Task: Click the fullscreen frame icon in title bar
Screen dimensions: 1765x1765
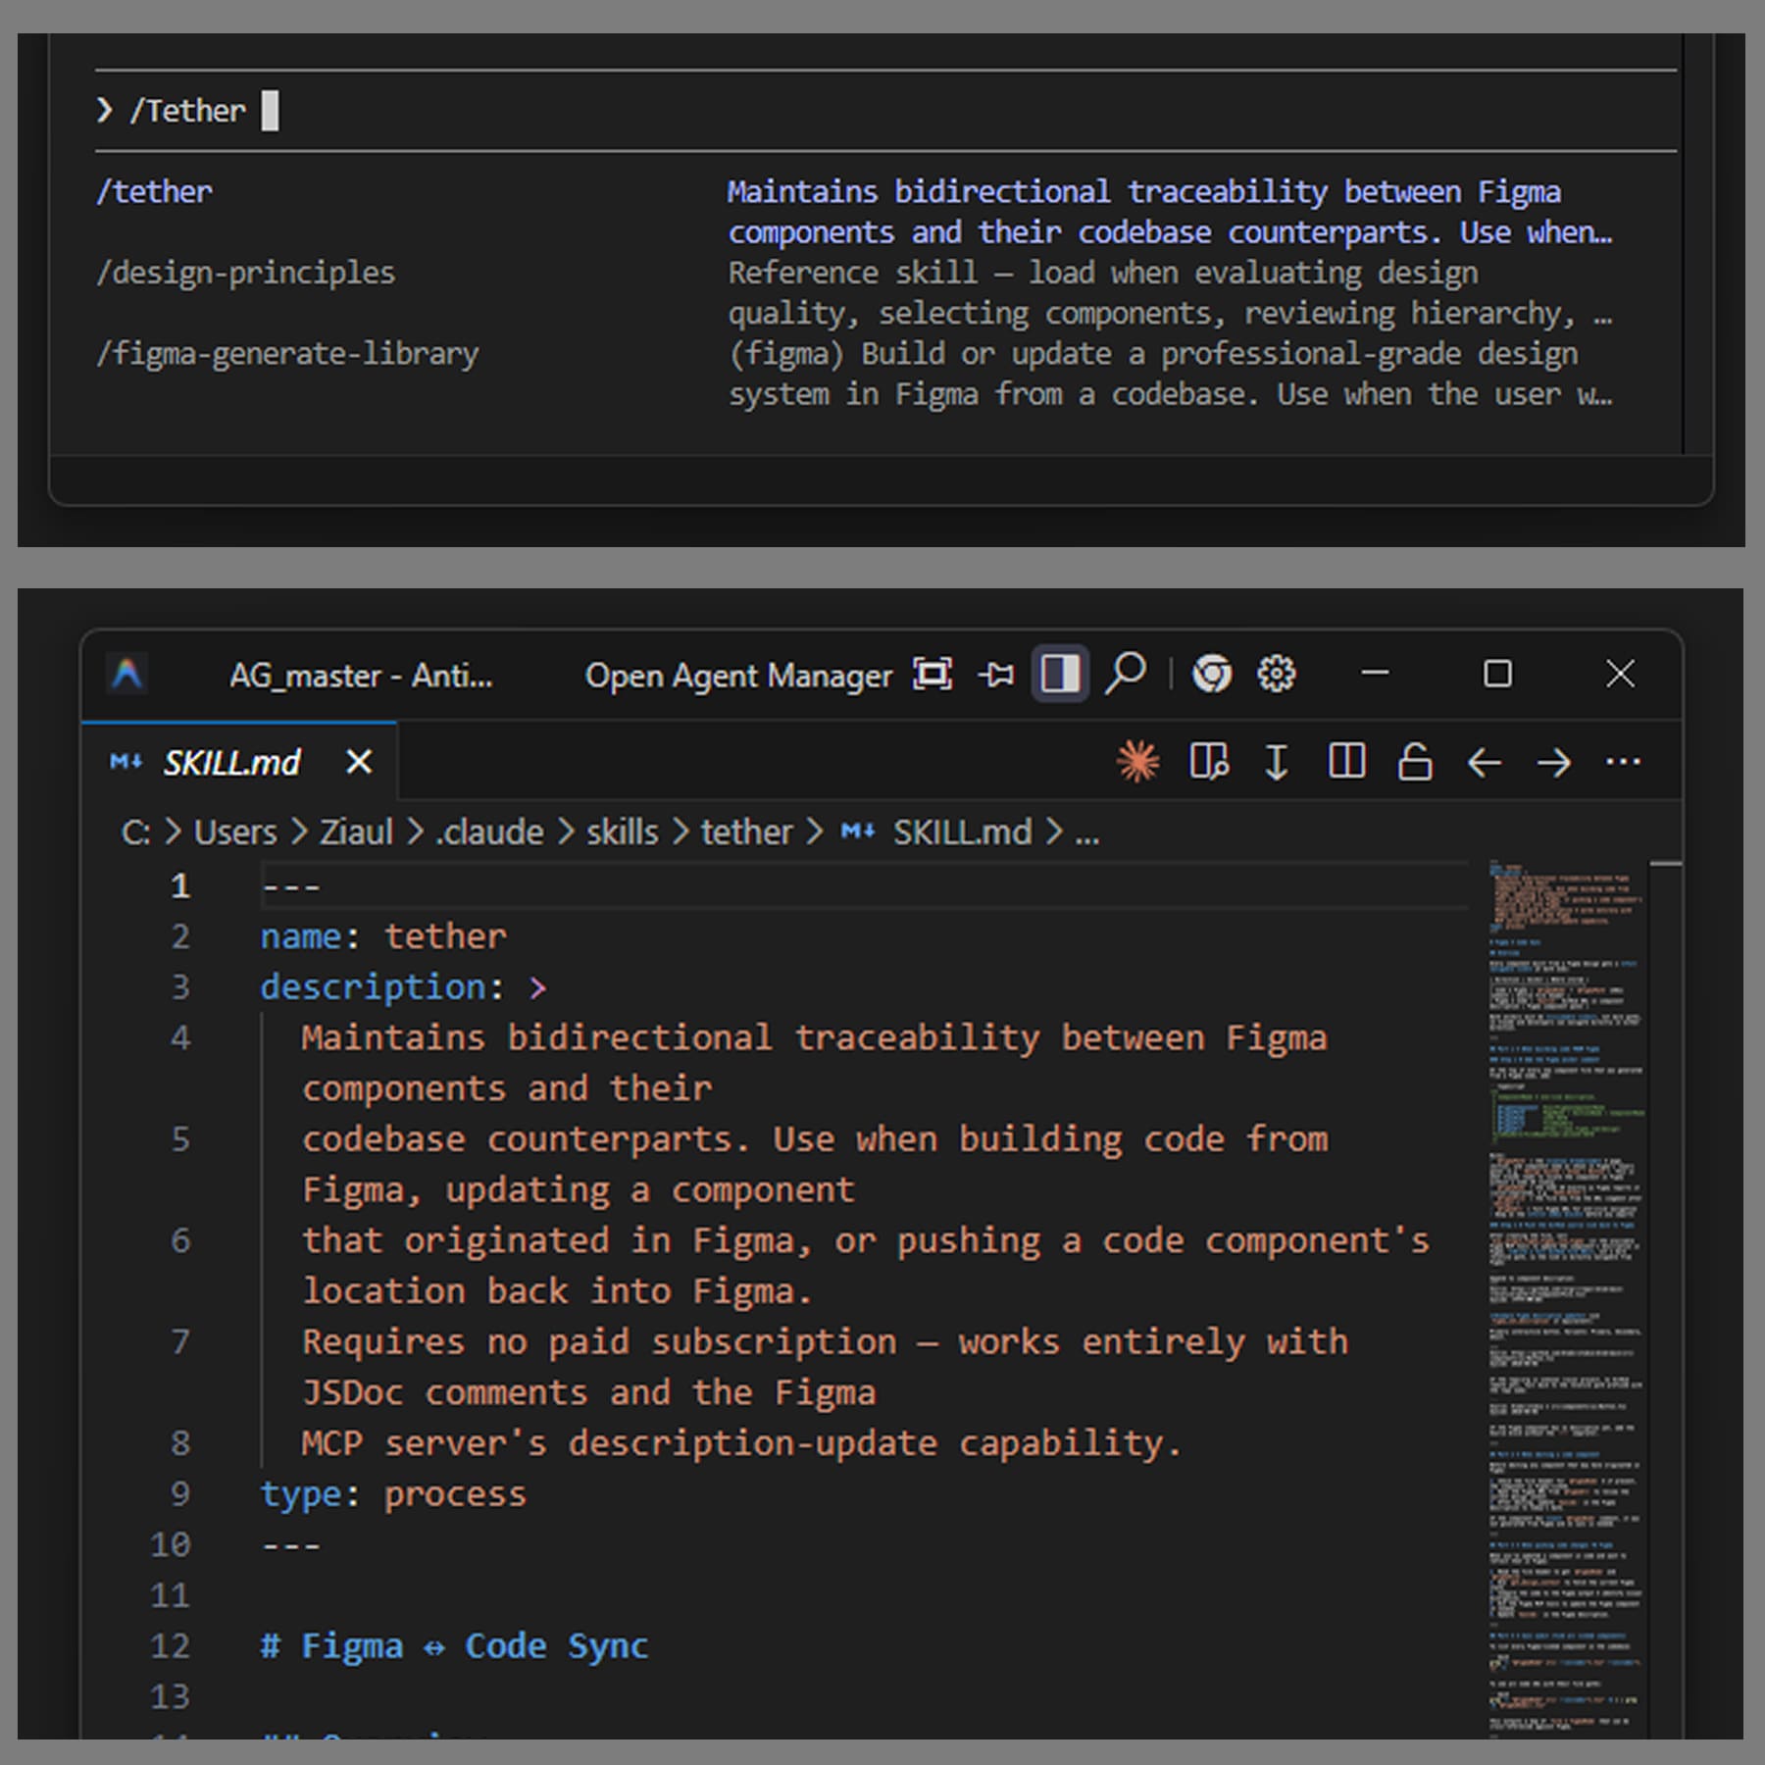Action: point(933,674)
